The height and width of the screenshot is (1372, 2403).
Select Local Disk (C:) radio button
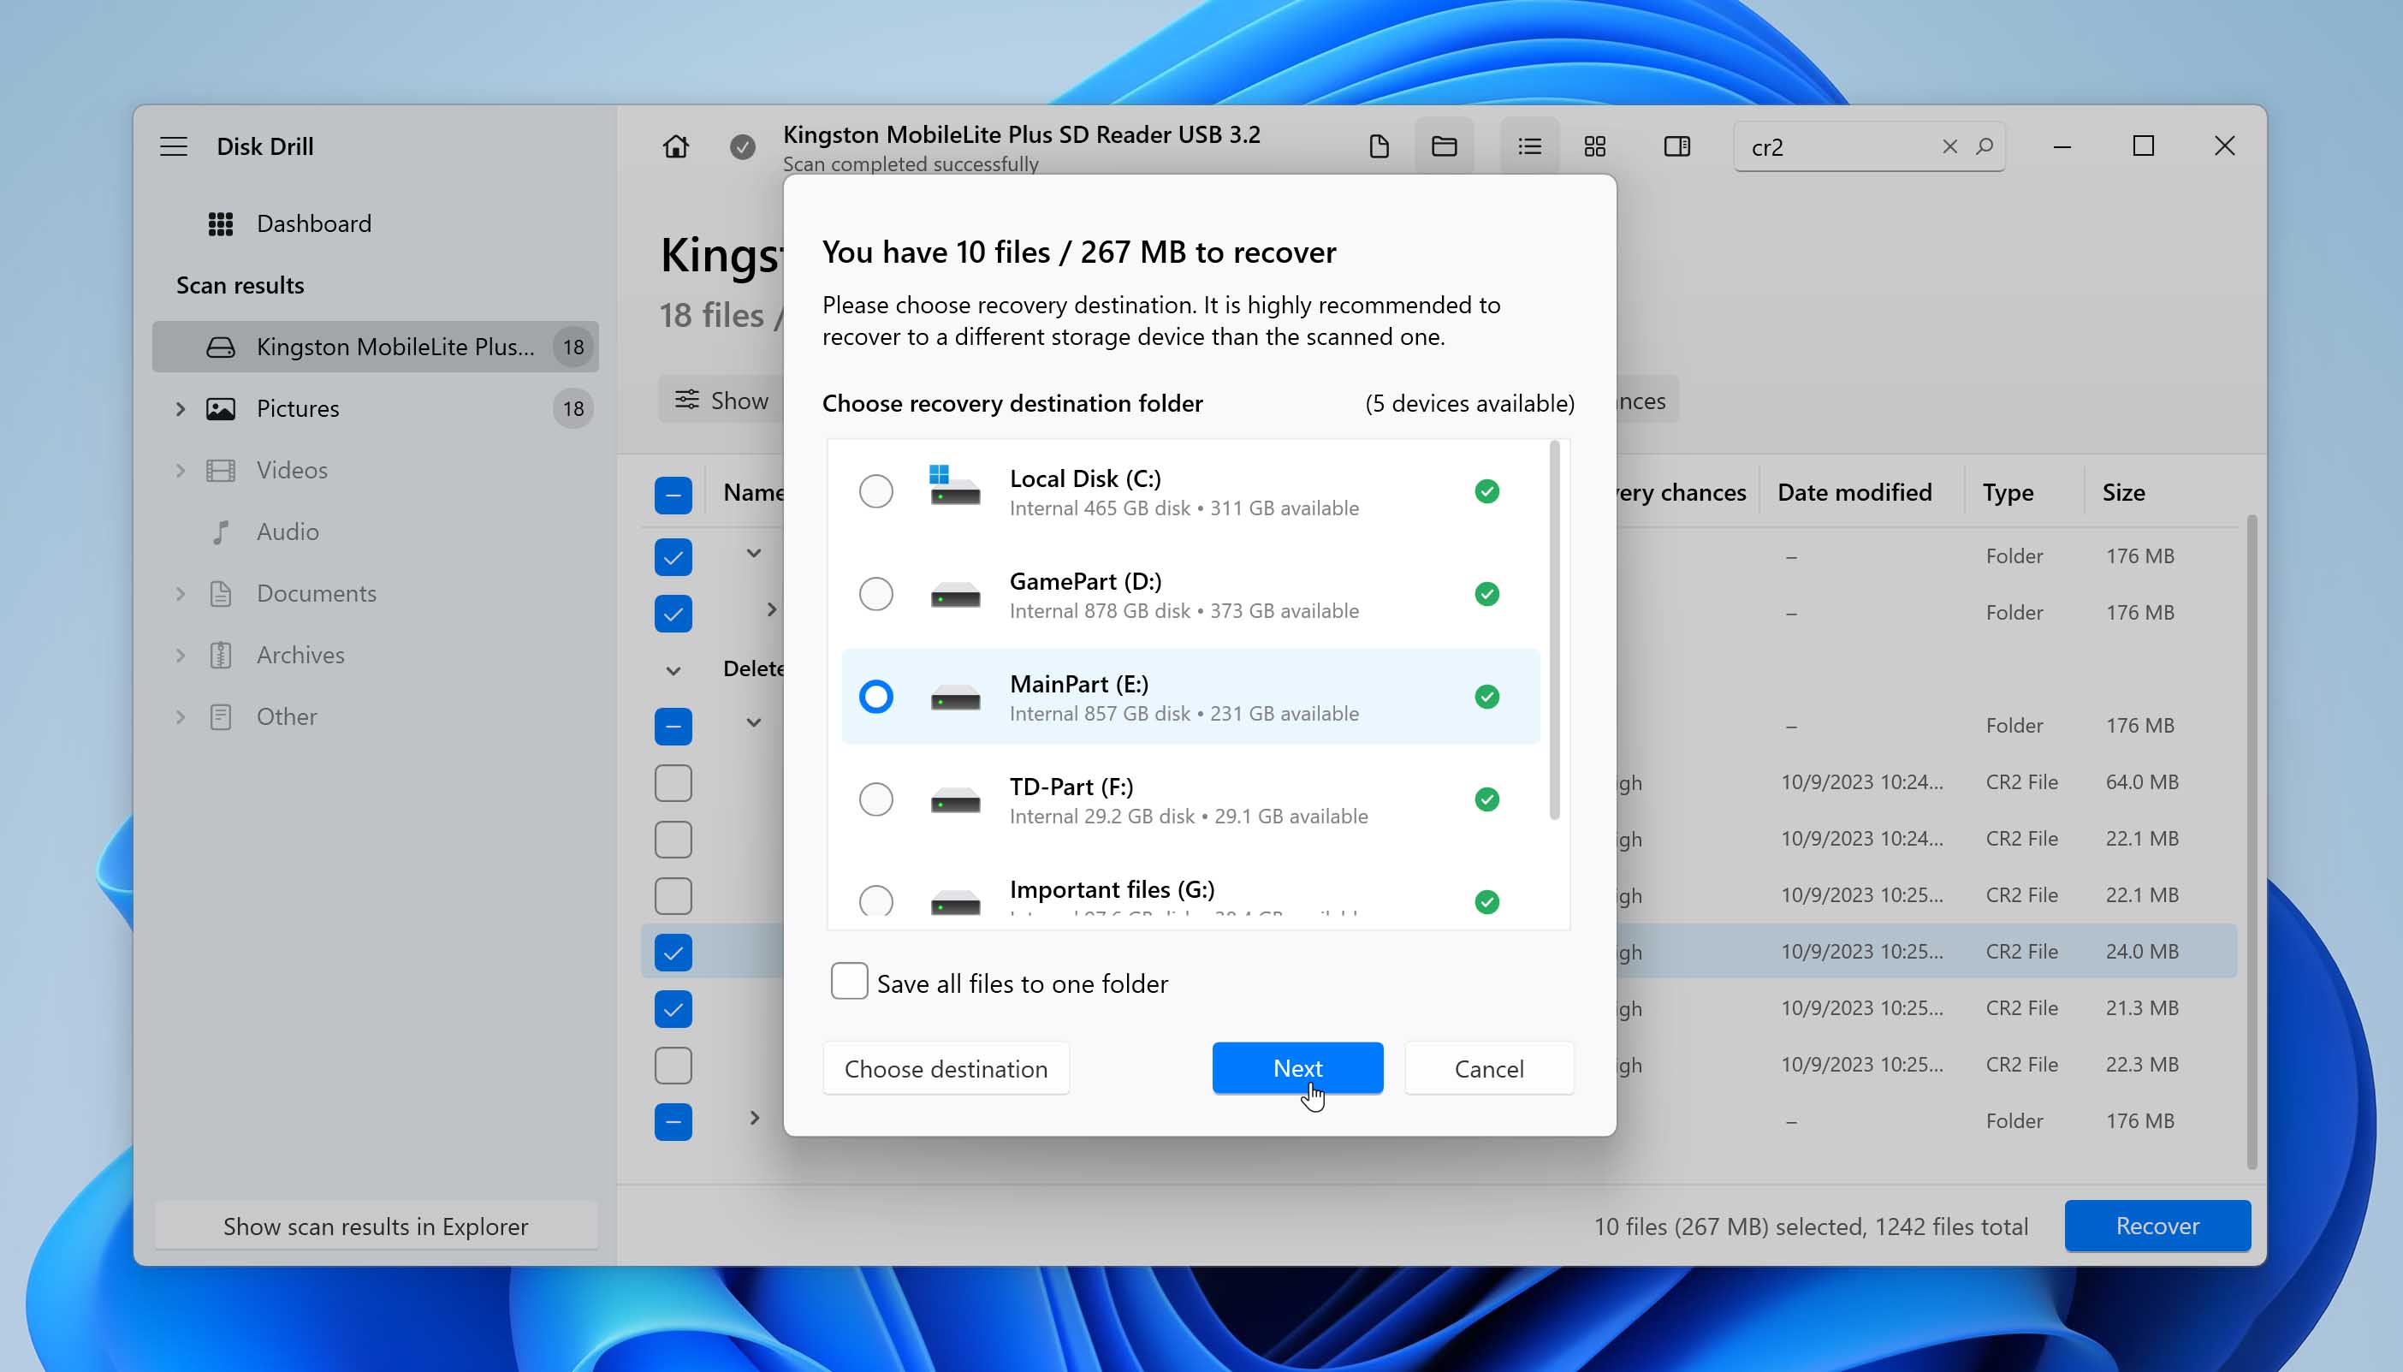click(875, 491)
